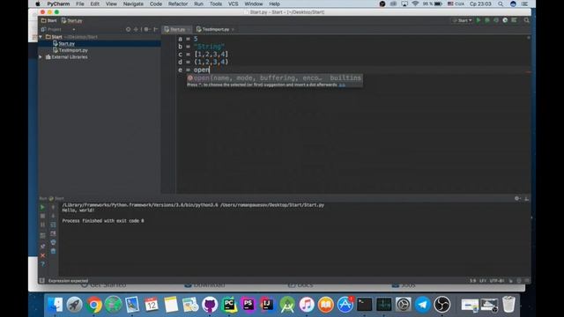Clear all Run console output with trash icon
This screenshot has height=317, width=564.
click(x=53, y=251)
